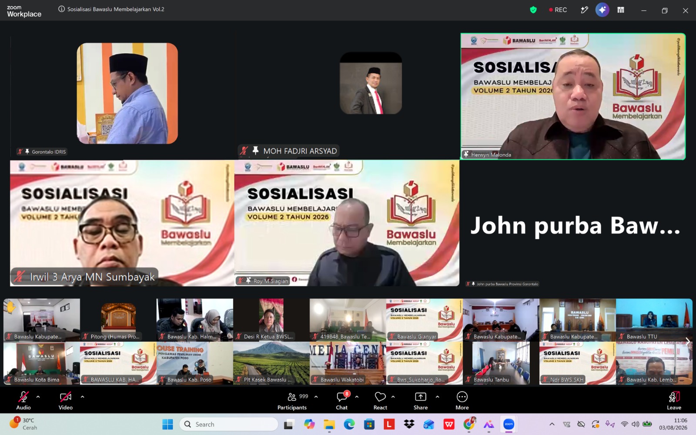This screenshot has width=696, height=435.
Task: Open the Copilot icon on taskbar
Action: point(309,424)
